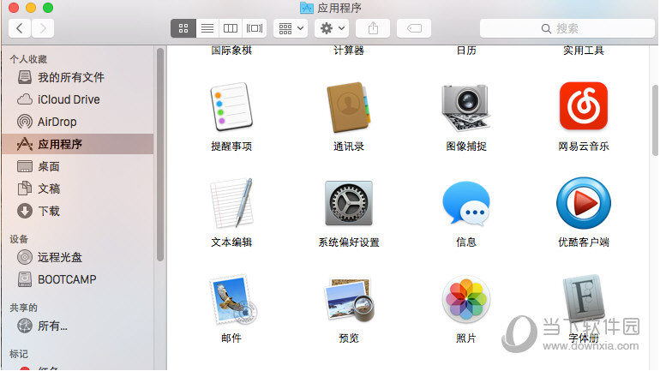Click the sidebar scrollbar

click(160, 155)
